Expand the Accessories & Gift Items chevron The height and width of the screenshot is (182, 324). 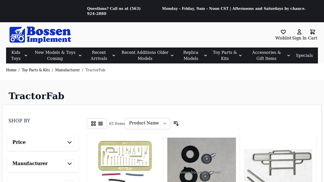tap(288, 55)
